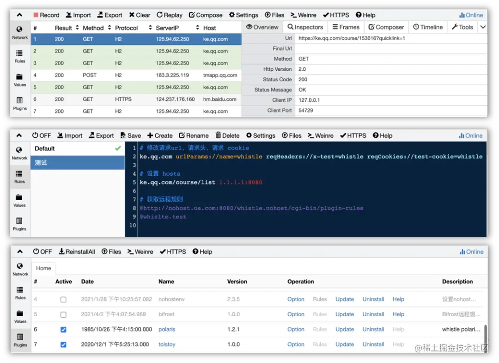Image resolution: width=499 pixels, height=363 pixels.
Task: Collapse the Network panel sidebar with the caret
Action: [19, 15]
